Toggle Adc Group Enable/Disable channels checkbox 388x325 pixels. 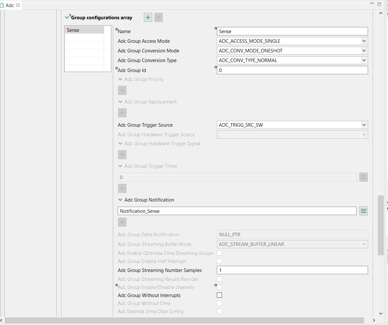(219, 287)
